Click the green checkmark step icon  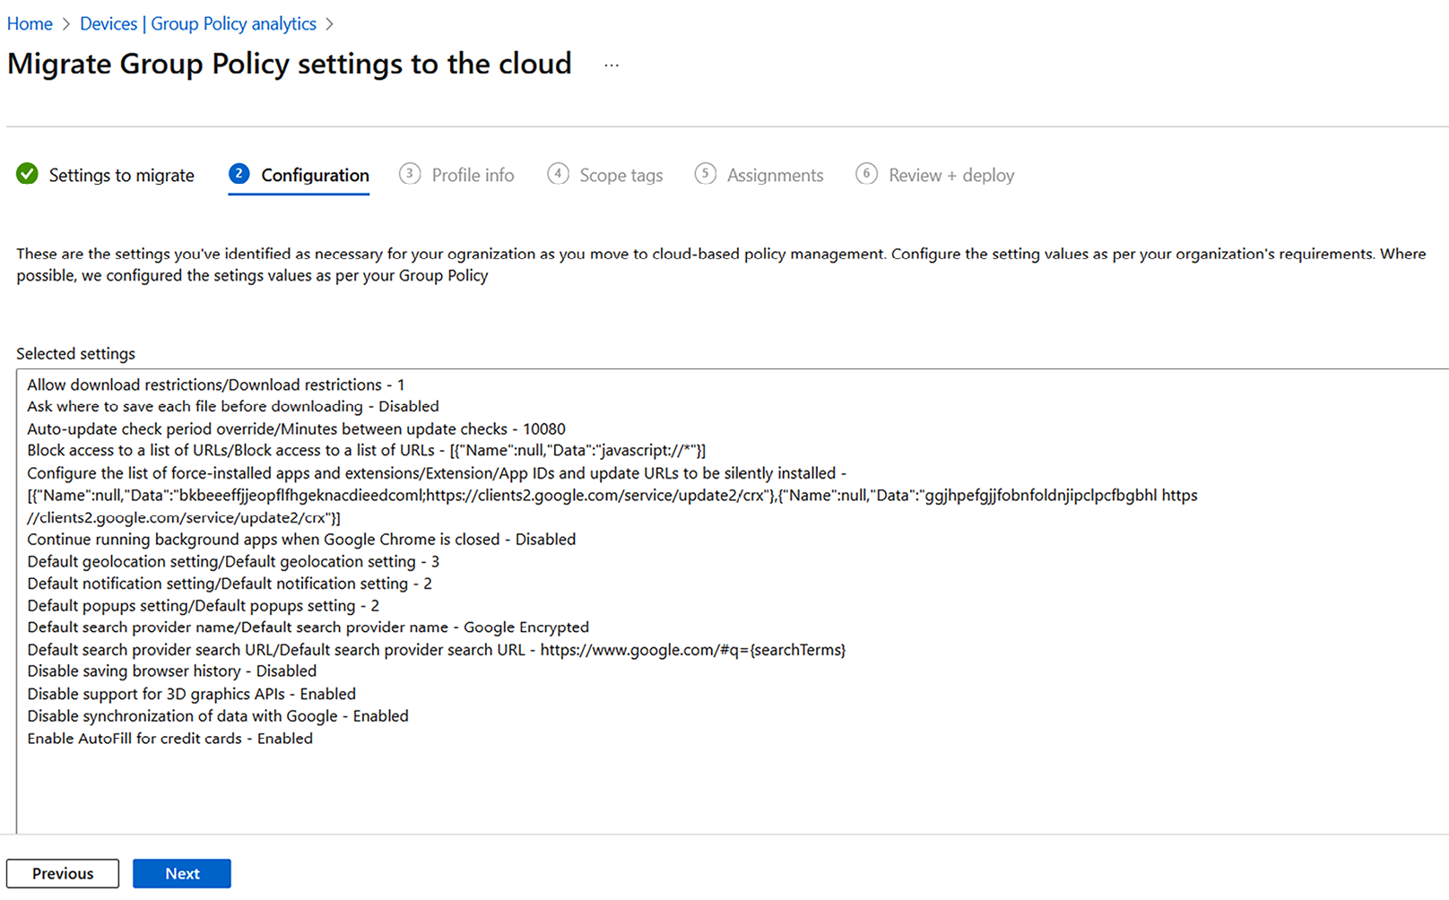pyautogui.click(x=27, y=174)
